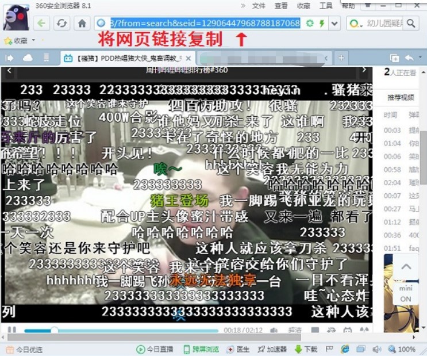Toggle 跨屏浏览 cross-screen browsing
427x356 pixels.
click(x=201, y=349)
